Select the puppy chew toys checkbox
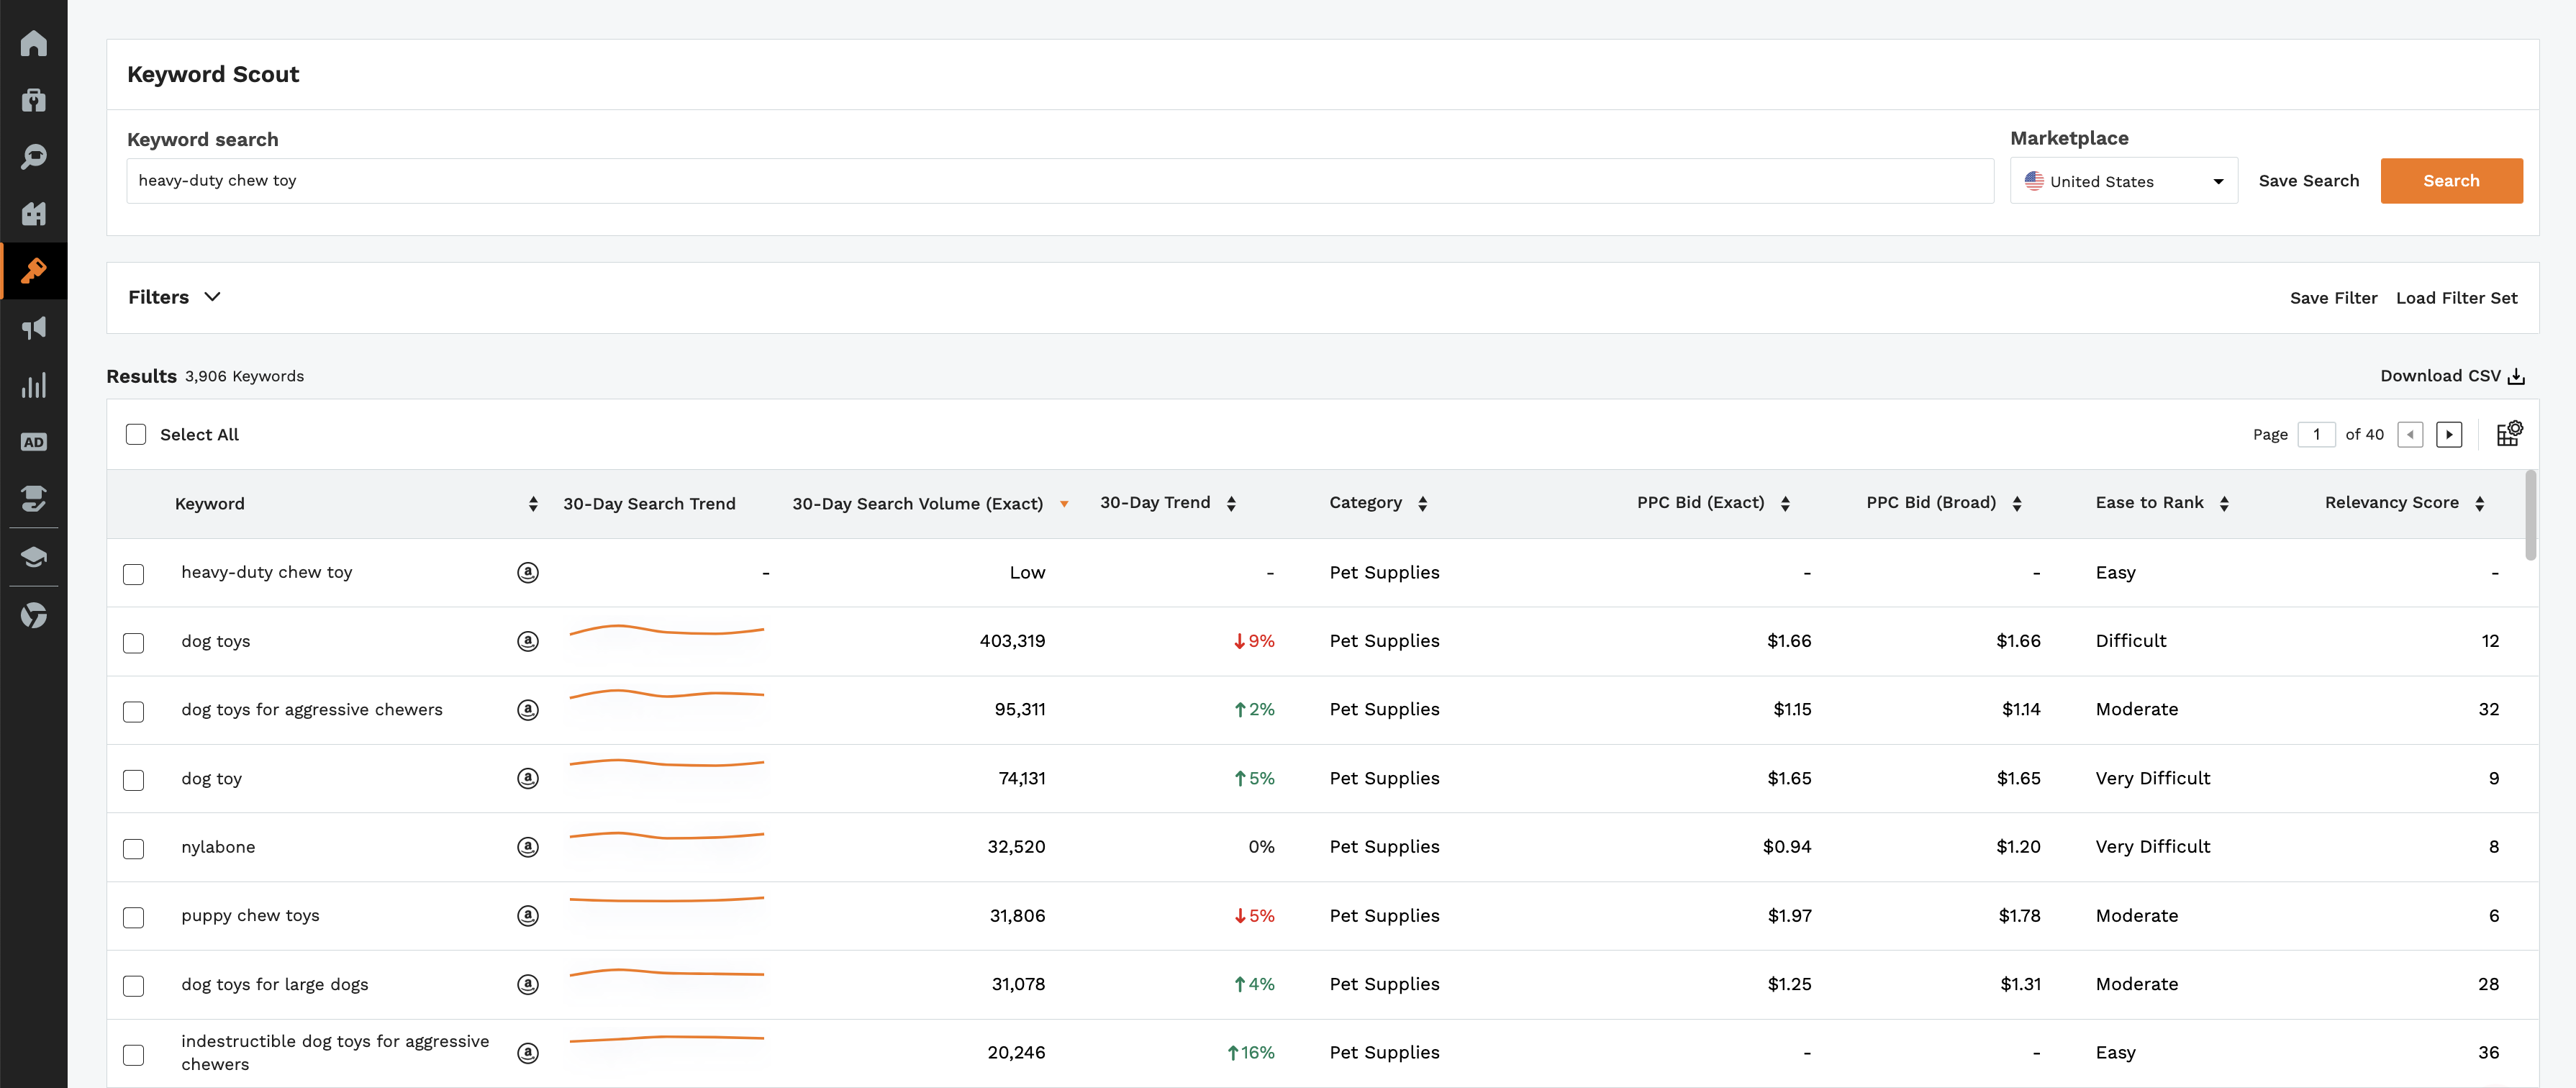 (x=133, y=917)
